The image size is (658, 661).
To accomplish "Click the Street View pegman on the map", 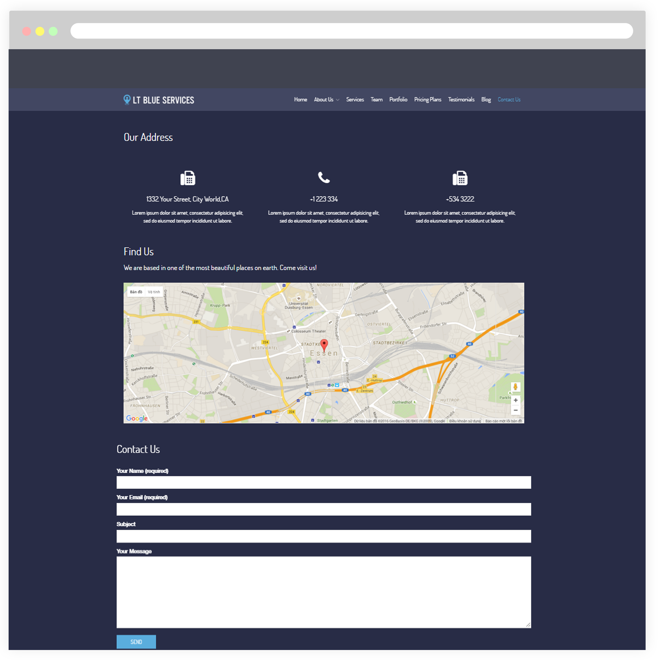I will pyautogui.click(x=515, y=387).
